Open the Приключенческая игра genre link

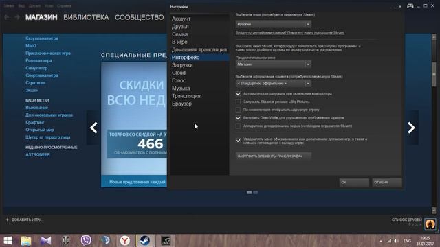pyautogui.click(x=48, y=54)
